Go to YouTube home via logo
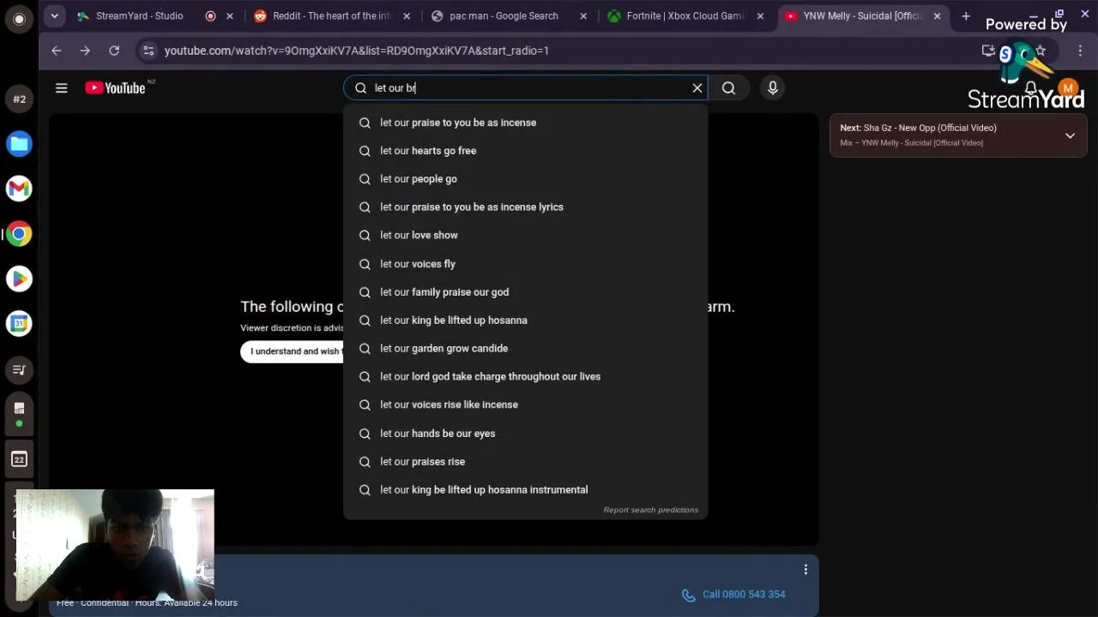1098x617 pixels. (115, 87)
